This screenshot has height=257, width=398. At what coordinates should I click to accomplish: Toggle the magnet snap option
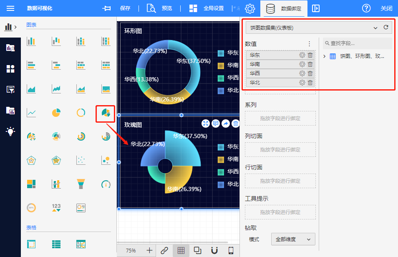click(x=214, y=250)
